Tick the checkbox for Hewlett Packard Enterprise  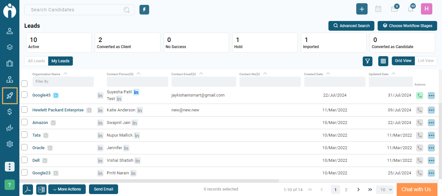coord(24,110)
